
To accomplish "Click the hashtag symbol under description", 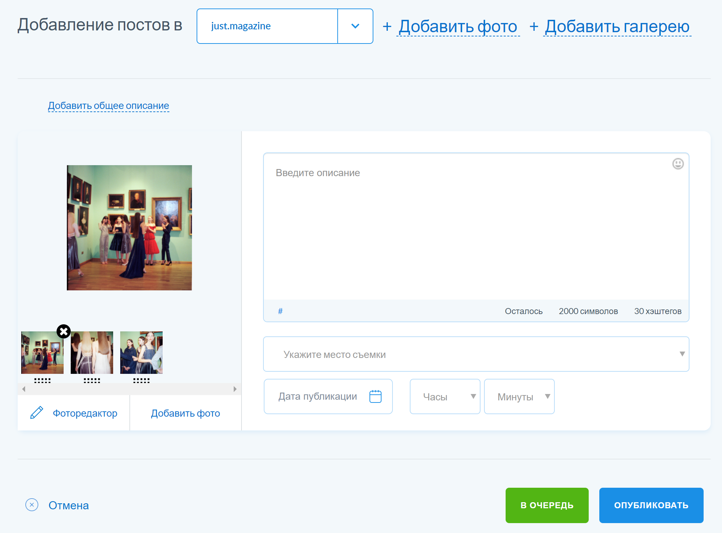I will (280, 311).
